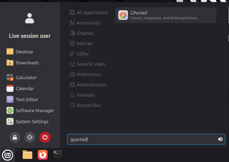The height and width of the screenshot is (162, 229).
Task: Launch GParted from the search results
Action: tap(166, 15)
